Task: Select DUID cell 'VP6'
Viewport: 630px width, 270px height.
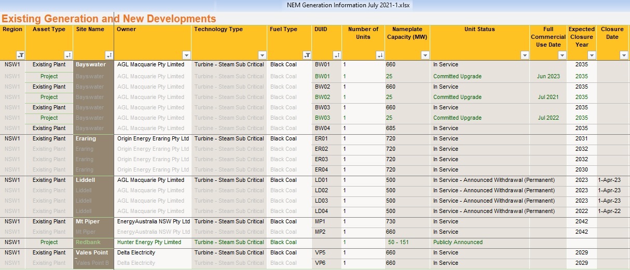Action: 327,263
